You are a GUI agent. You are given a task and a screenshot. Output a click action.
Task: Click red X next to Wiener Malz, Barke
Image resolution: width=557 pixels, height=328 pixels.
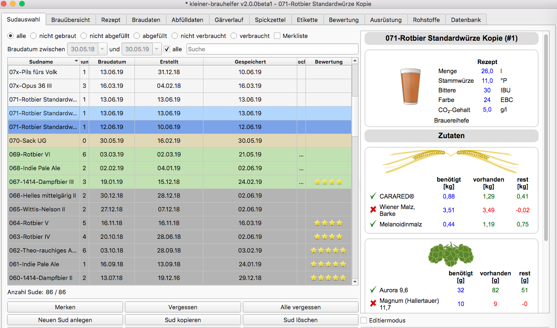coord(373,210)
